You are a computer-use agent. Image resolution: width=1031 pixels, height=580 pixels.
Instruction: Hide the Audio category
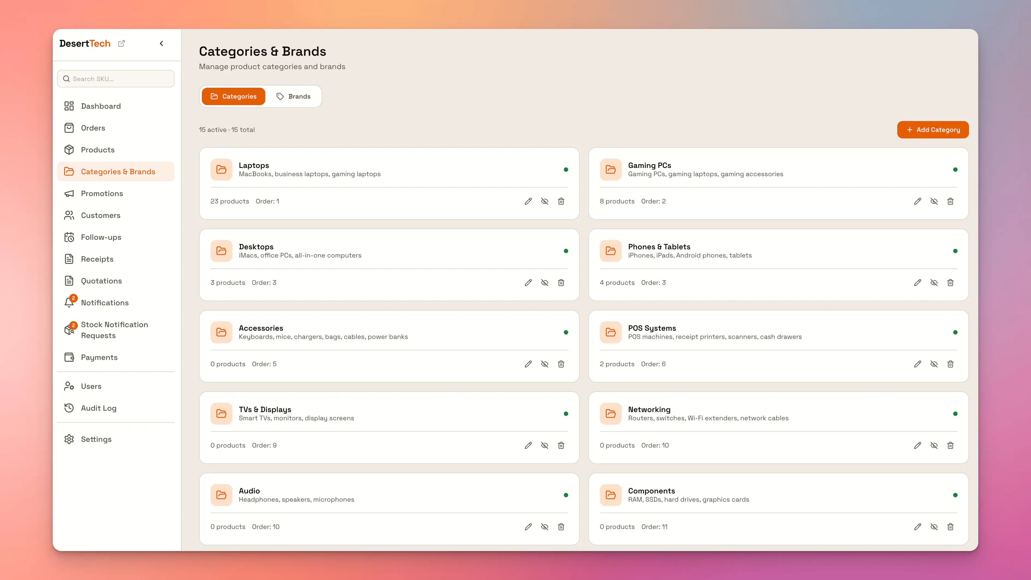pos(545,527)
